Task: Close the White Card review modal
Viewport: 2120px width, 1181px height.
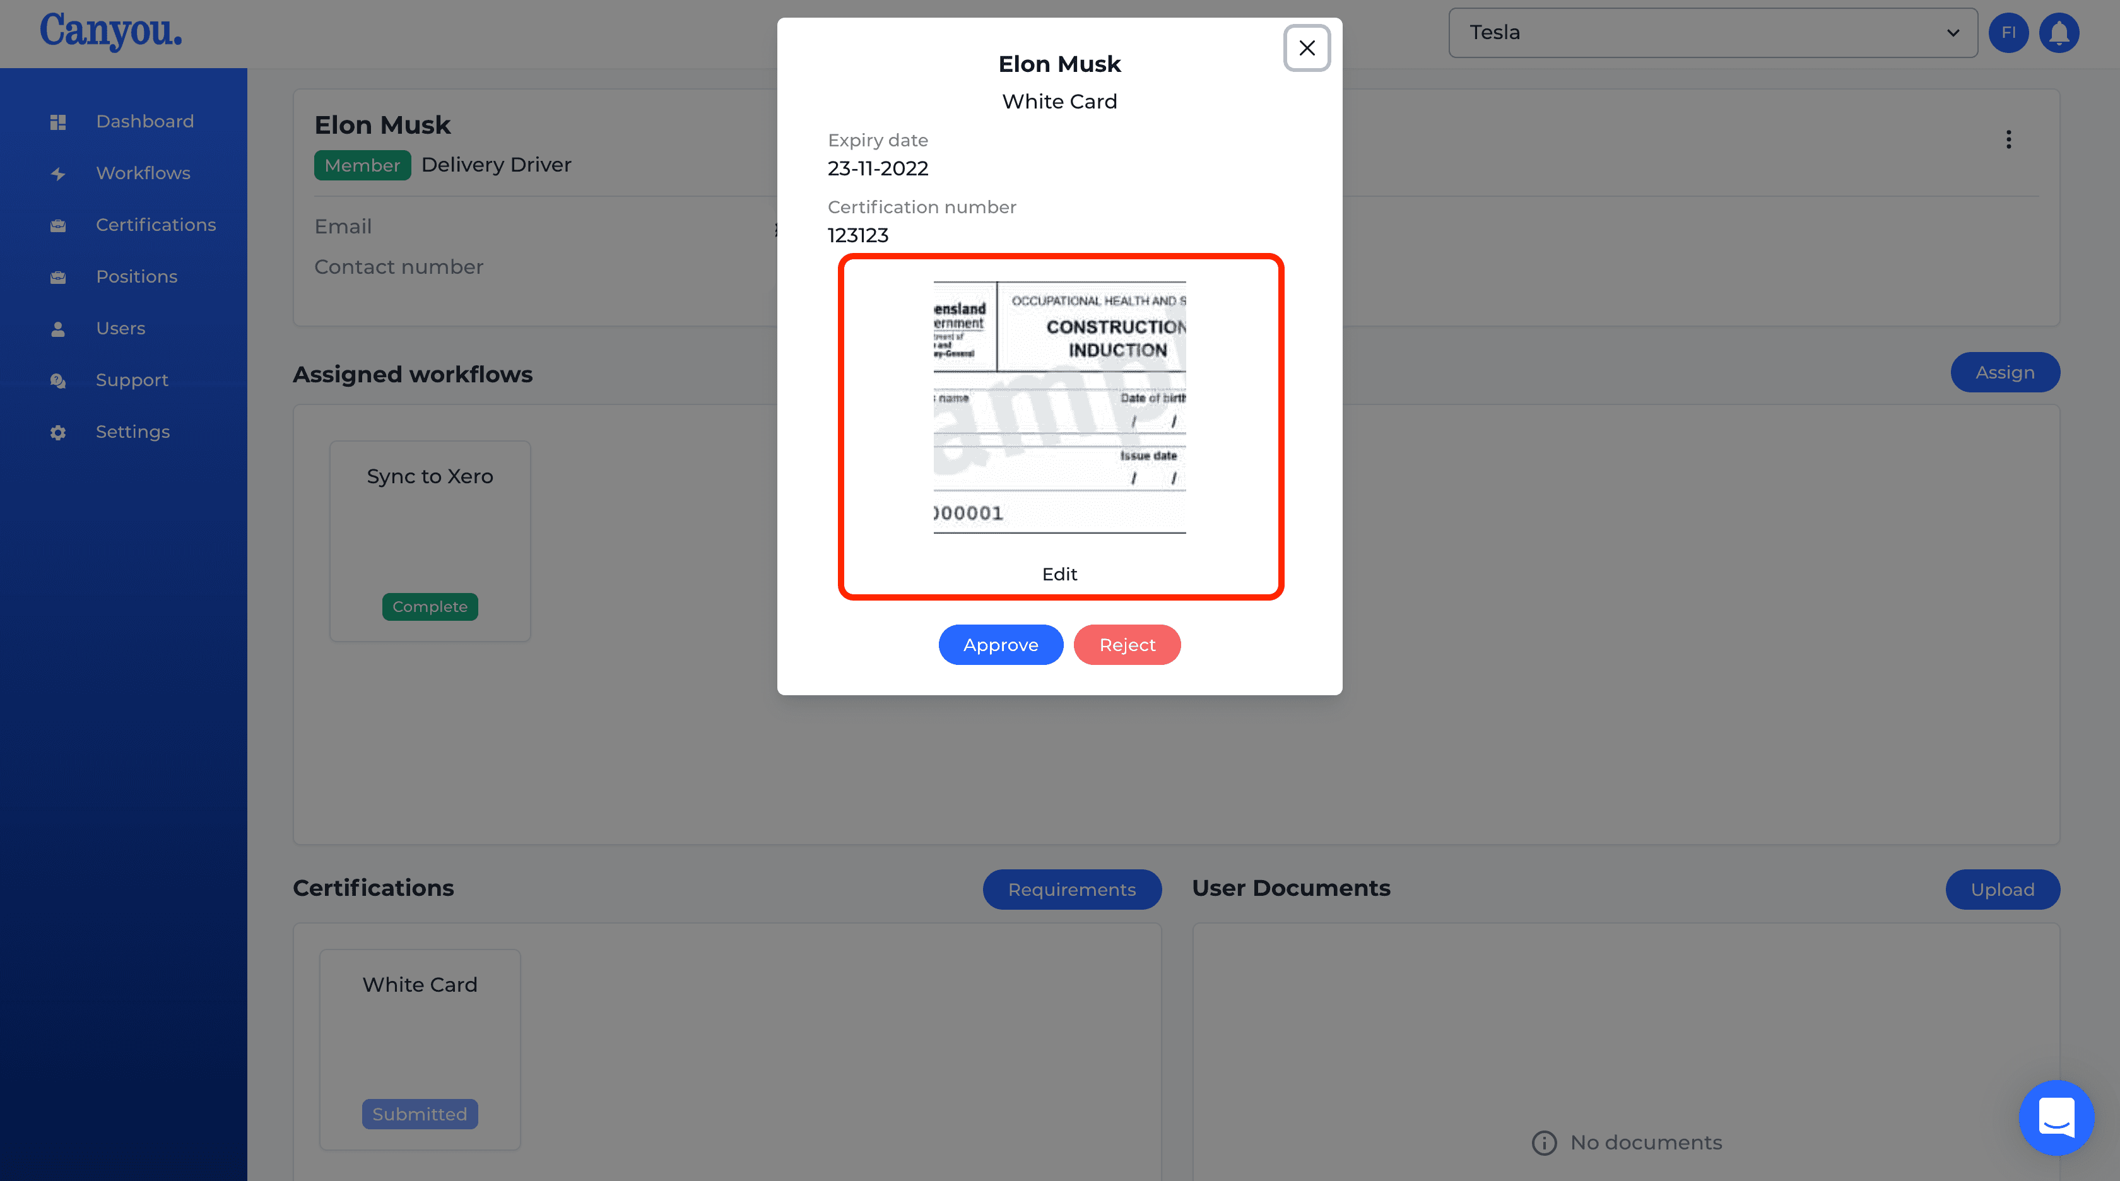Action: pos(1305,47)
